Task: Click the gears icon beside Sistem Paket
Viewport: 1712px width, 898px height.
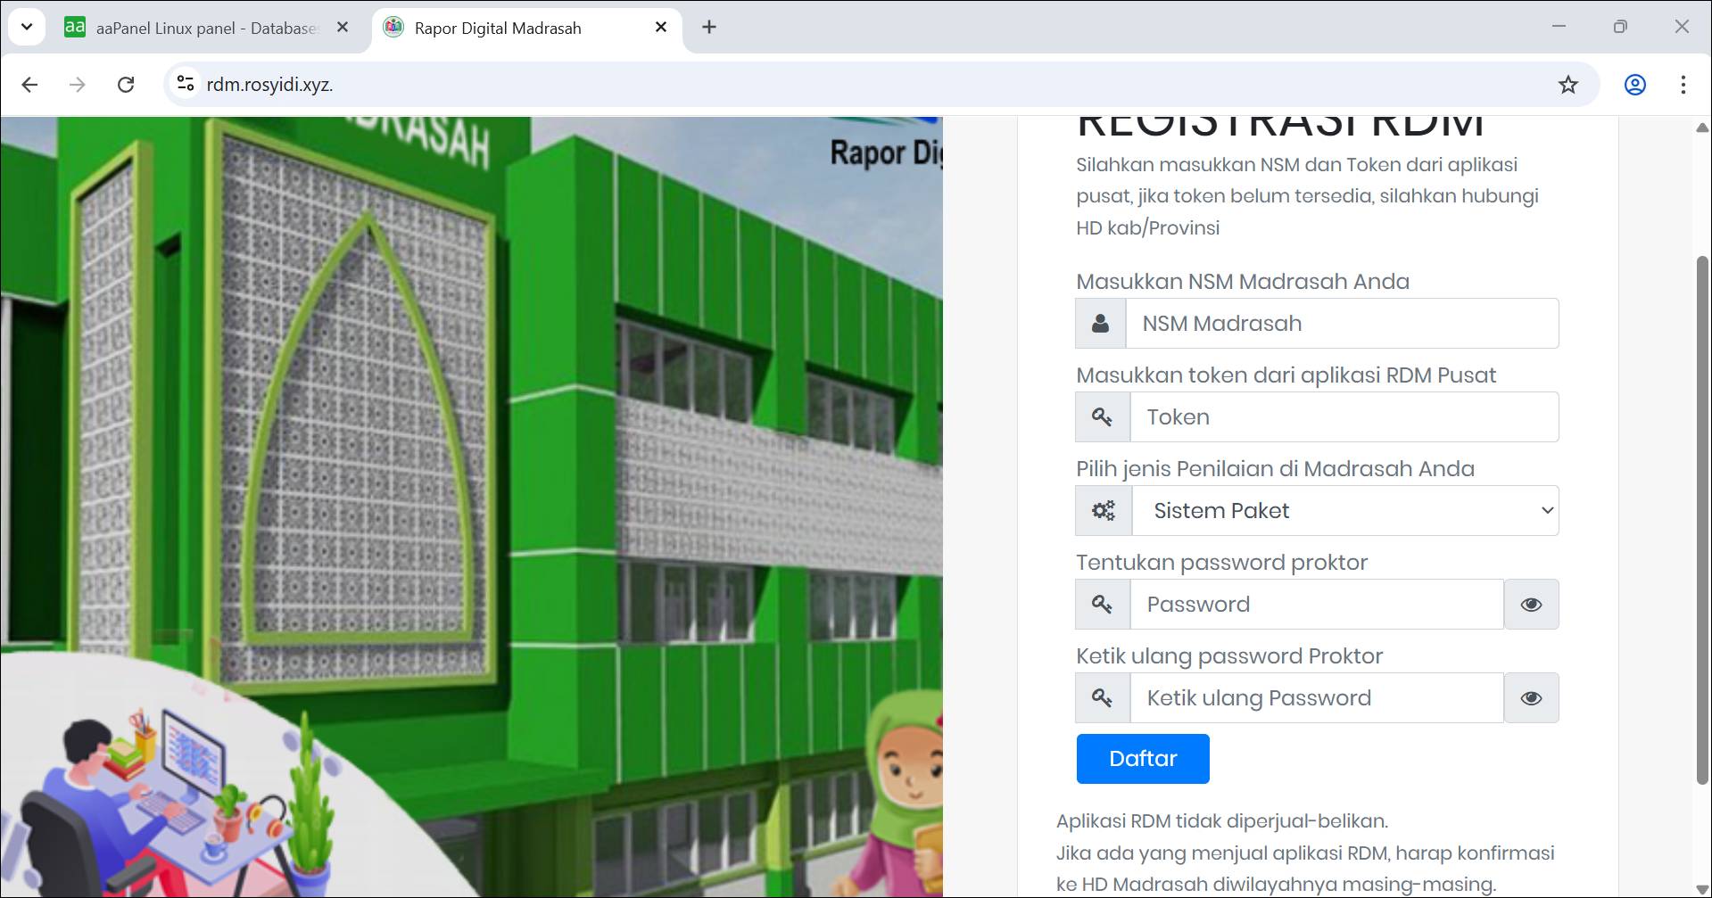Action: [x=1104, y=511]
